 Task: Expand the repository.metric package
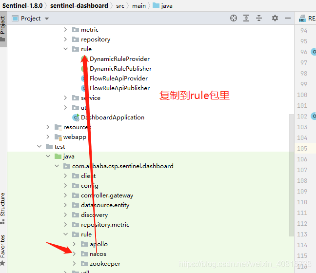pos(65,224)
